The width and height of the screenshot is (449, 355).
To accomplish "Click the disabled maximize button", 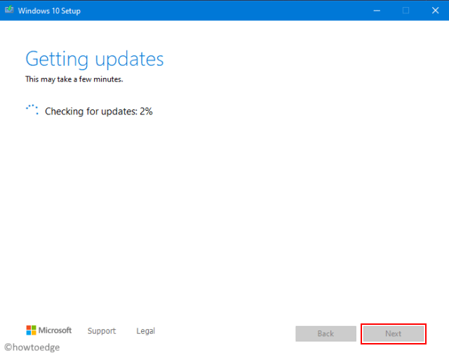I will [406, 11].
